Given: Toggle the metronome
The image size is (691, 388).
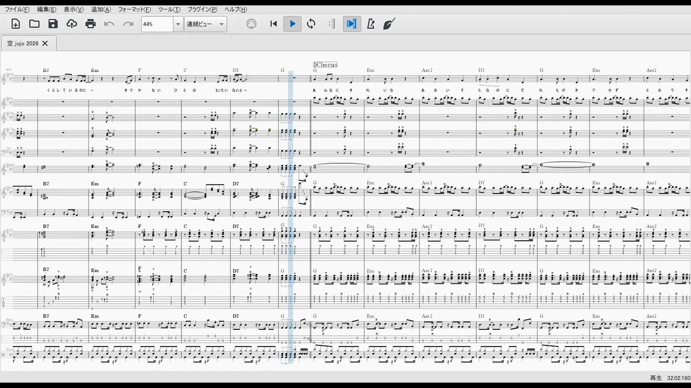Looking at the screenshot, I should (370, 24).
